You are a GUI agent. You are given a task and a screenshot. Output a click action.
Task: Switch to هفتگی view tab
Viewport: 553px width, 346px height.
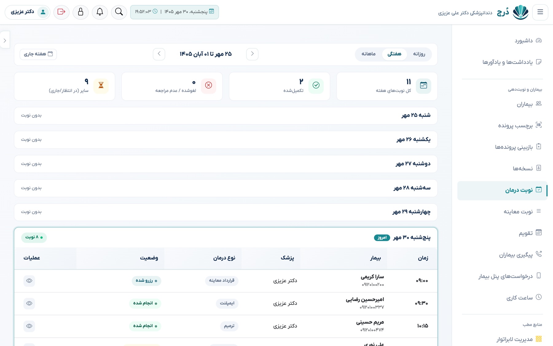click(394, 54)
